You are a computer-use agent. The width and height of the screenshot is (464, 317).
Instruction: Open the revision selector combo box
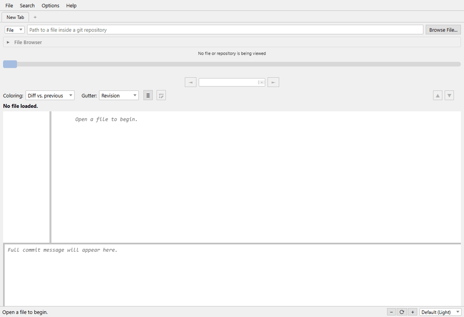tap(232, 82)
